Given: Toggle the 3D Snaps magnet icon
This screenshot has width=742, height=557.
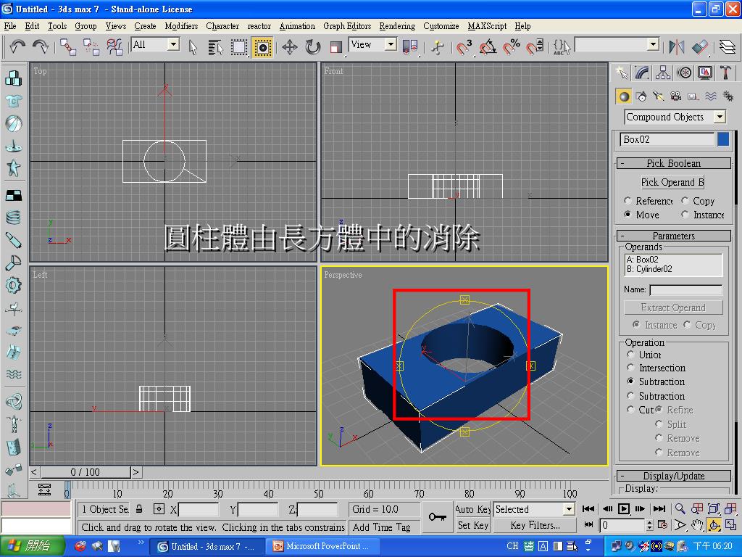Looking at the screenshot, I should [x=464, y=47].
